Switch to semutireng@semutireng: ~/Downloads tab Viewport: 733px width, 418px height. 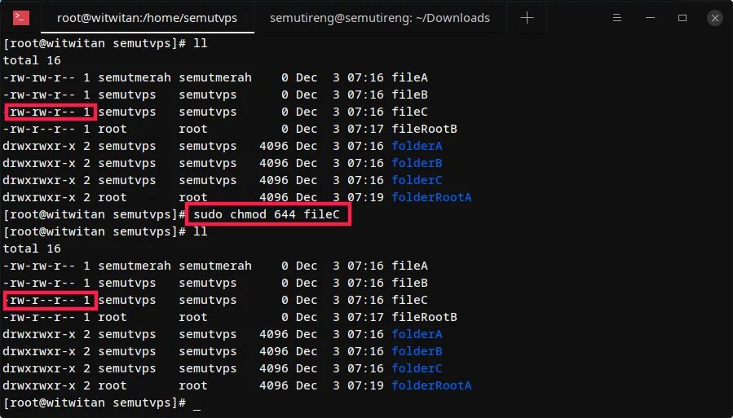point(380,18)
